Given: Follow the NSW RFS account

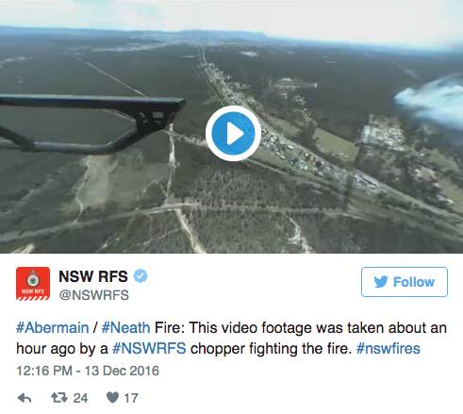Looking at the screenshot, I should point(405,282).
